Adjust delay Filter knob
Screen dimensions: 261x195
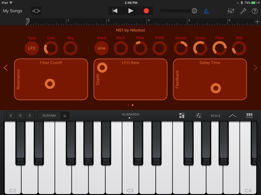tap(219, 48)
